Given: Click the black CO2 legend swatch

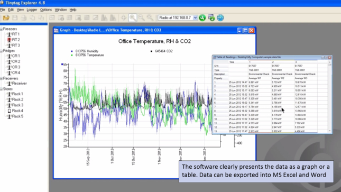Looking at the screenshot, I should (151, 51).
